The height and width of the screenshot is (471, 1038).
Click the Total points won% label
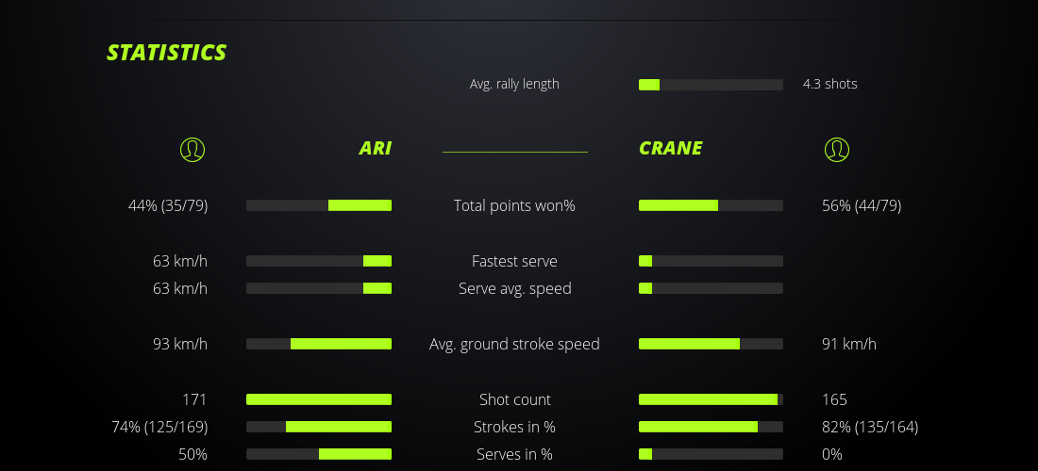click(x=514, y=205)
